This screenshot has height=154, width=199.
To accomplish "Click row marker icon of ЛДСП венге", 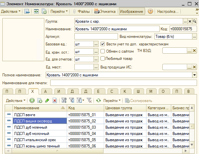I will pos(9,114).
